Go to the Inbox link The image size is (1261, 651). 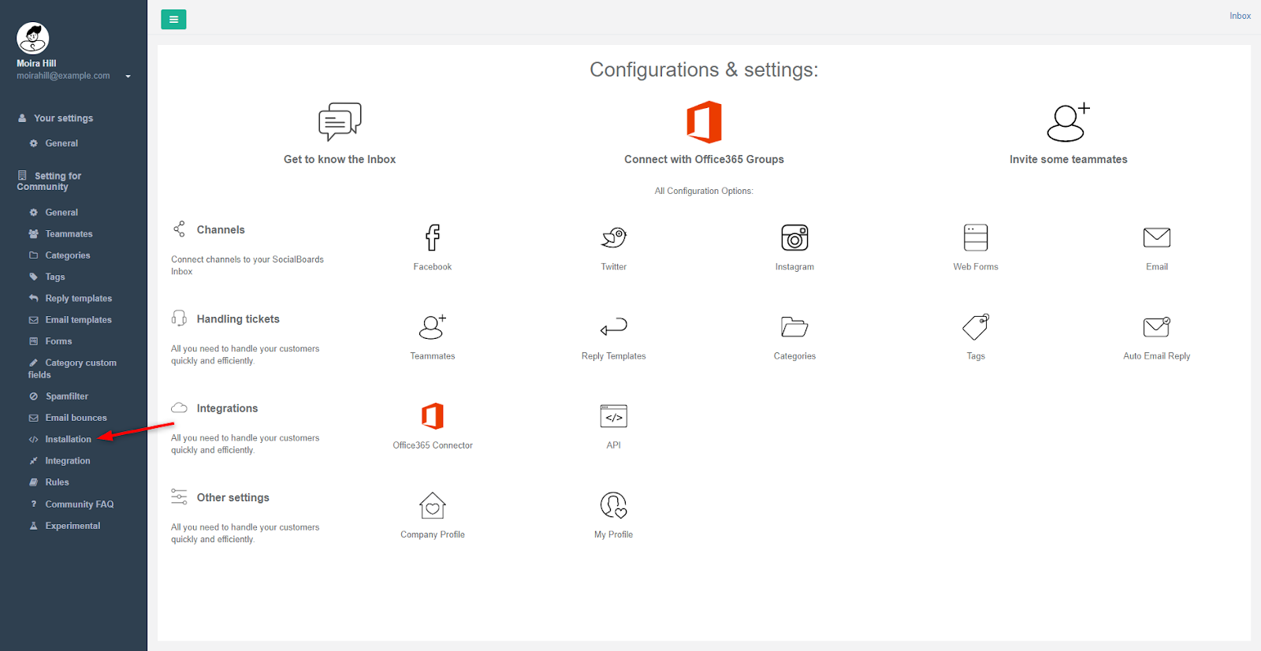click(x=1241, y=16)
